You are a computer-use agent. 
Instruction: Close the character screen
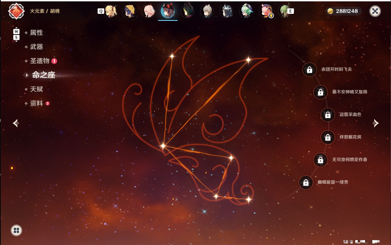tap(375, 11)
